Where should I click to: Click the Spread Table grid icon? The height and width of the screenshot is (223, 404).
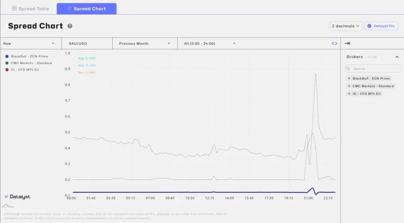tap(14, 9)
